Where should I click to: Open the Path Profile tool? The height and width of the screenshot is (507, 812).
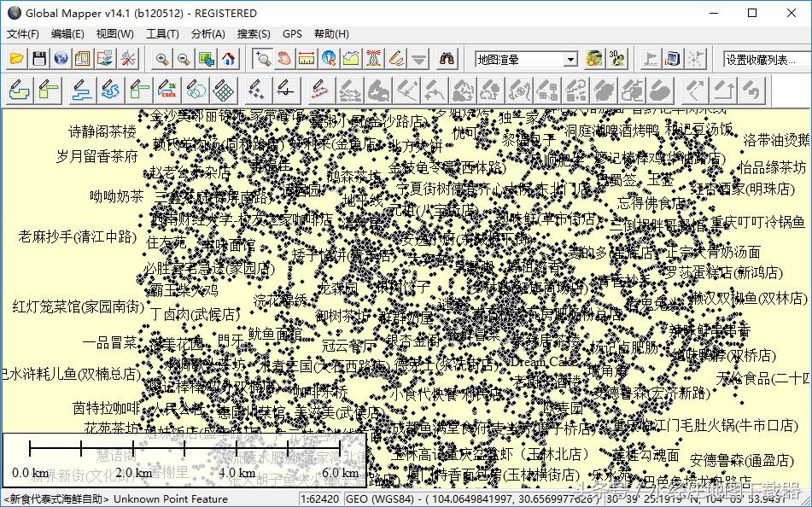351,59
